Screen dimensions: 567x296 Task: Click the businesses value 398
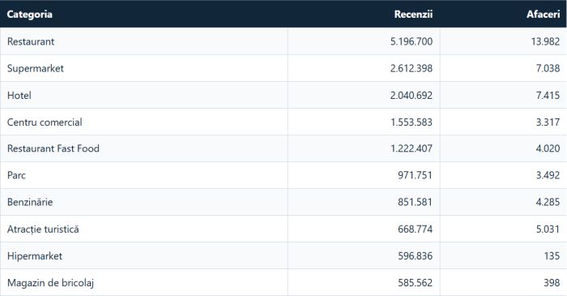pos(552,282)
